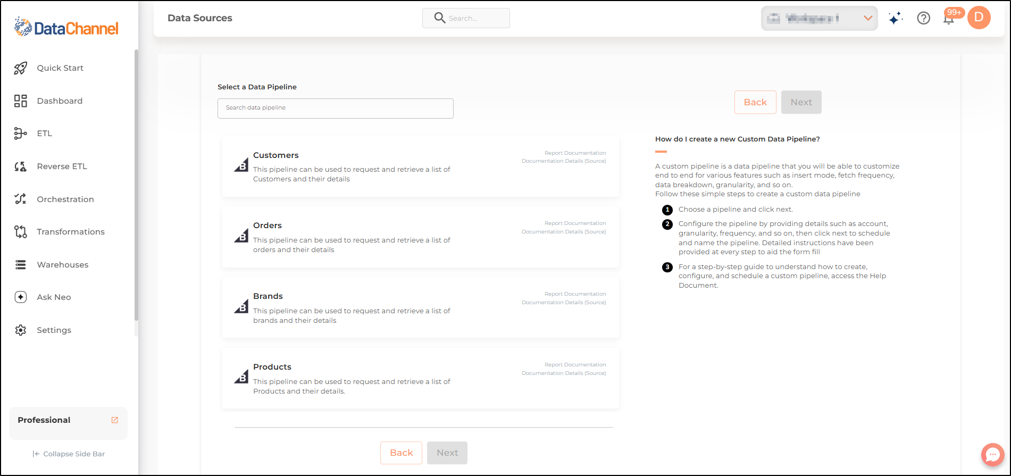Open Report Documentation for Customers
This screenshot has width=1011, height=476.
[575, 153]
